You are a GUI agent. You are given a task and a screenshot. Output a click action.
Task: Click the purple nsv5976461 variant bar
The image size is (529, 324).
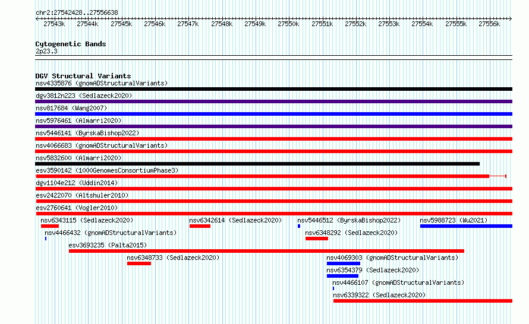273,126
